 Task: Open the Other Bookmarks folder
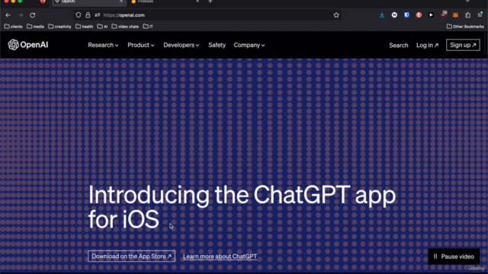click(465, 27)
